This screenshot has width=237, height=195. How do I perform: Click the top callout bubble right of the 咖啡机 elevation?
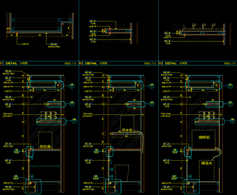[x=230, y=86]
